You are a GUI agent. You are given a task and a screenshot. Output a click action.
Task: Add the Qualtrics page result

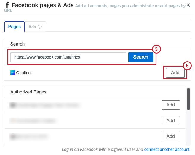pyautogui.click(x=175, y=72)
